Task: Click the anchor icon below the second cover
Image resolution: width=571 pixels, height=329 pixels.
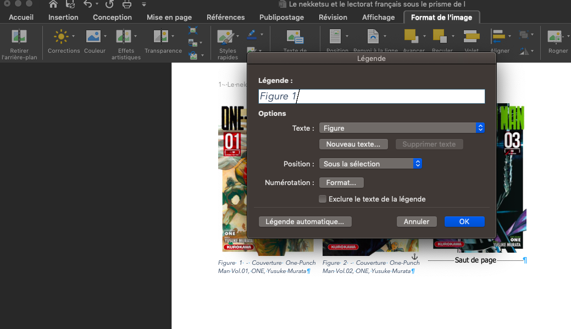Action: point(414,256)
